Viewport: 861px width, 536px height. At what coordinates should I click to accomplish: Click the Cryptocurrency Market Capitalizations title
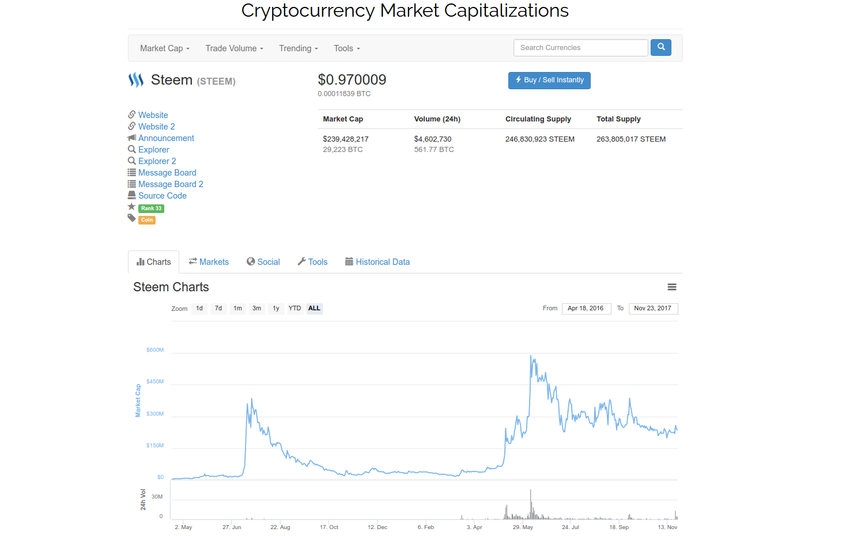(x=405, y=10)
